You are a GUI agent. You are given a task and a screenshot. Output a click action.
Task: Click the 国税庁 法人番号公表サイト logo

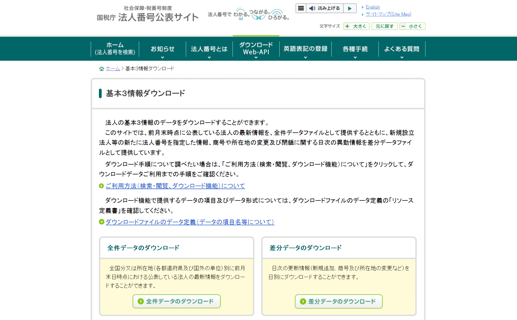tap(148, 17)
